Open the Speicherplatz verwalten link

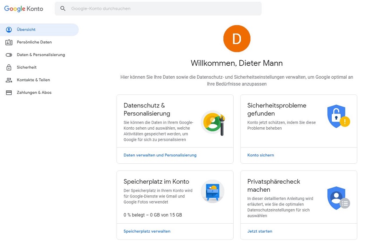[147, 231]
